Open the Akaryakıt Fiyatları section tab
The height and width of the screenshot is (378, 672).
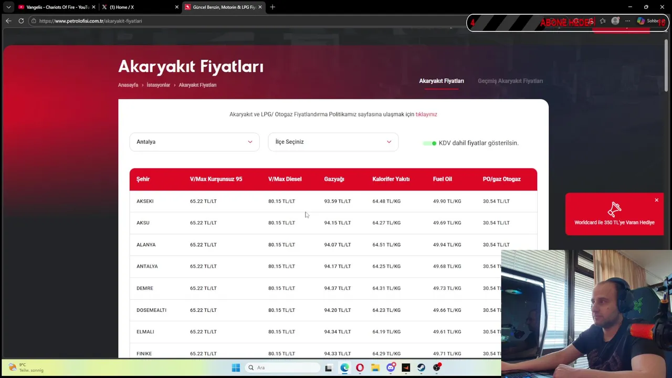(x=442, y=81)
